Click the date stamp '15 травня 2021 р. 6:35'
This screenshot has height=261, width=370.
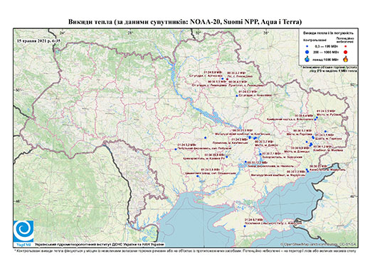pyautogui.click(x=38, y=40)
